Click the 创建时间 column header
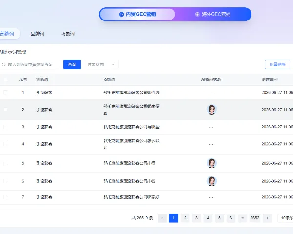 (x=270, y=79)
